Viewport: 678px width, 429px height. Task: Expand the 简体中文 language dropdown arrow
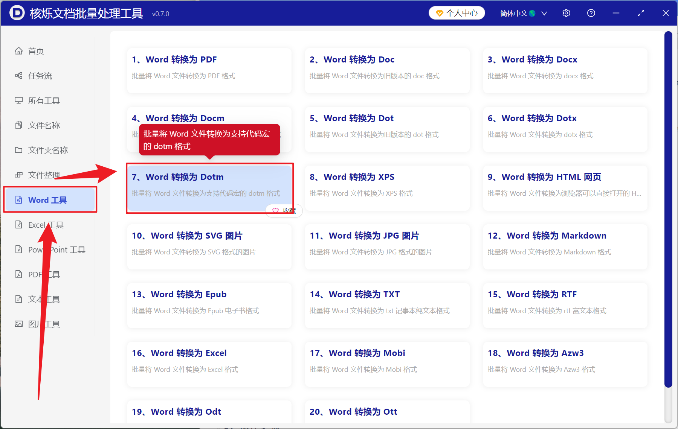pyautogui.click(x=544, y=14)
